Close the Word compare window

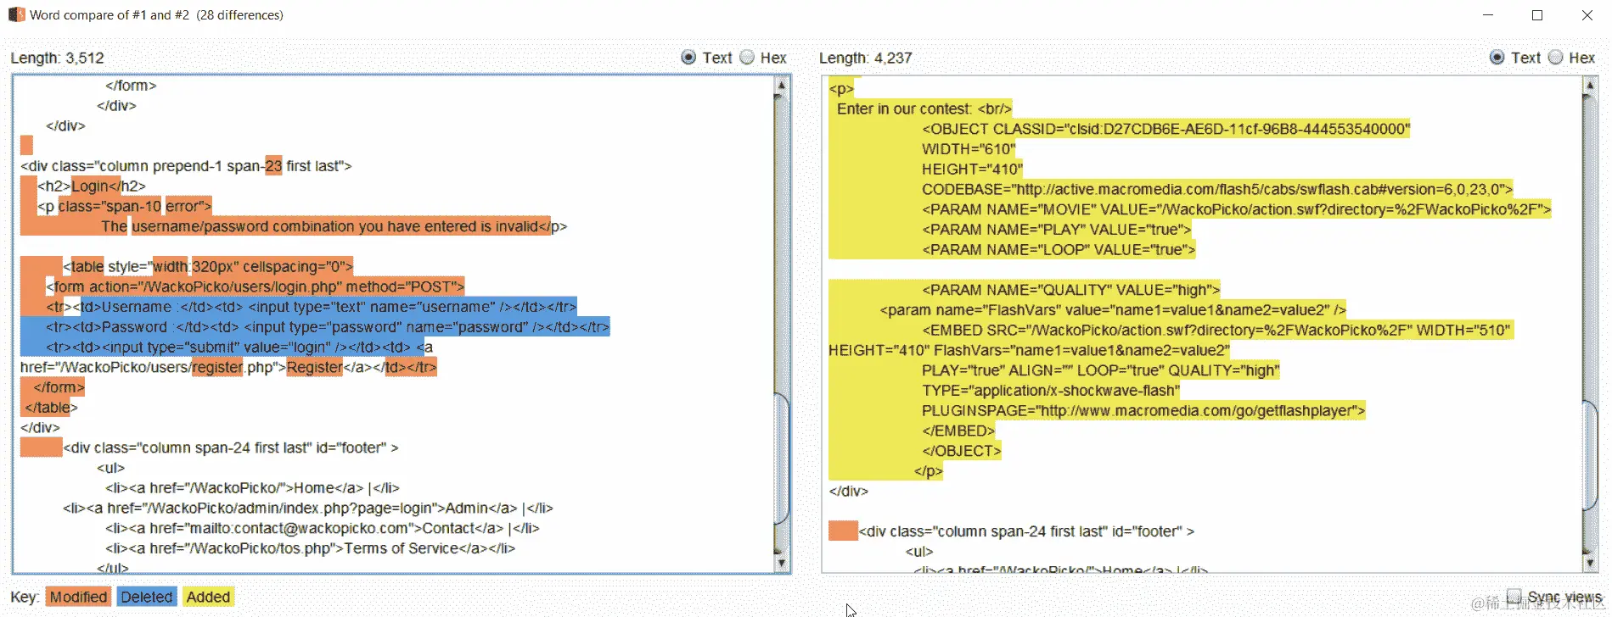tap(1587, 15)
